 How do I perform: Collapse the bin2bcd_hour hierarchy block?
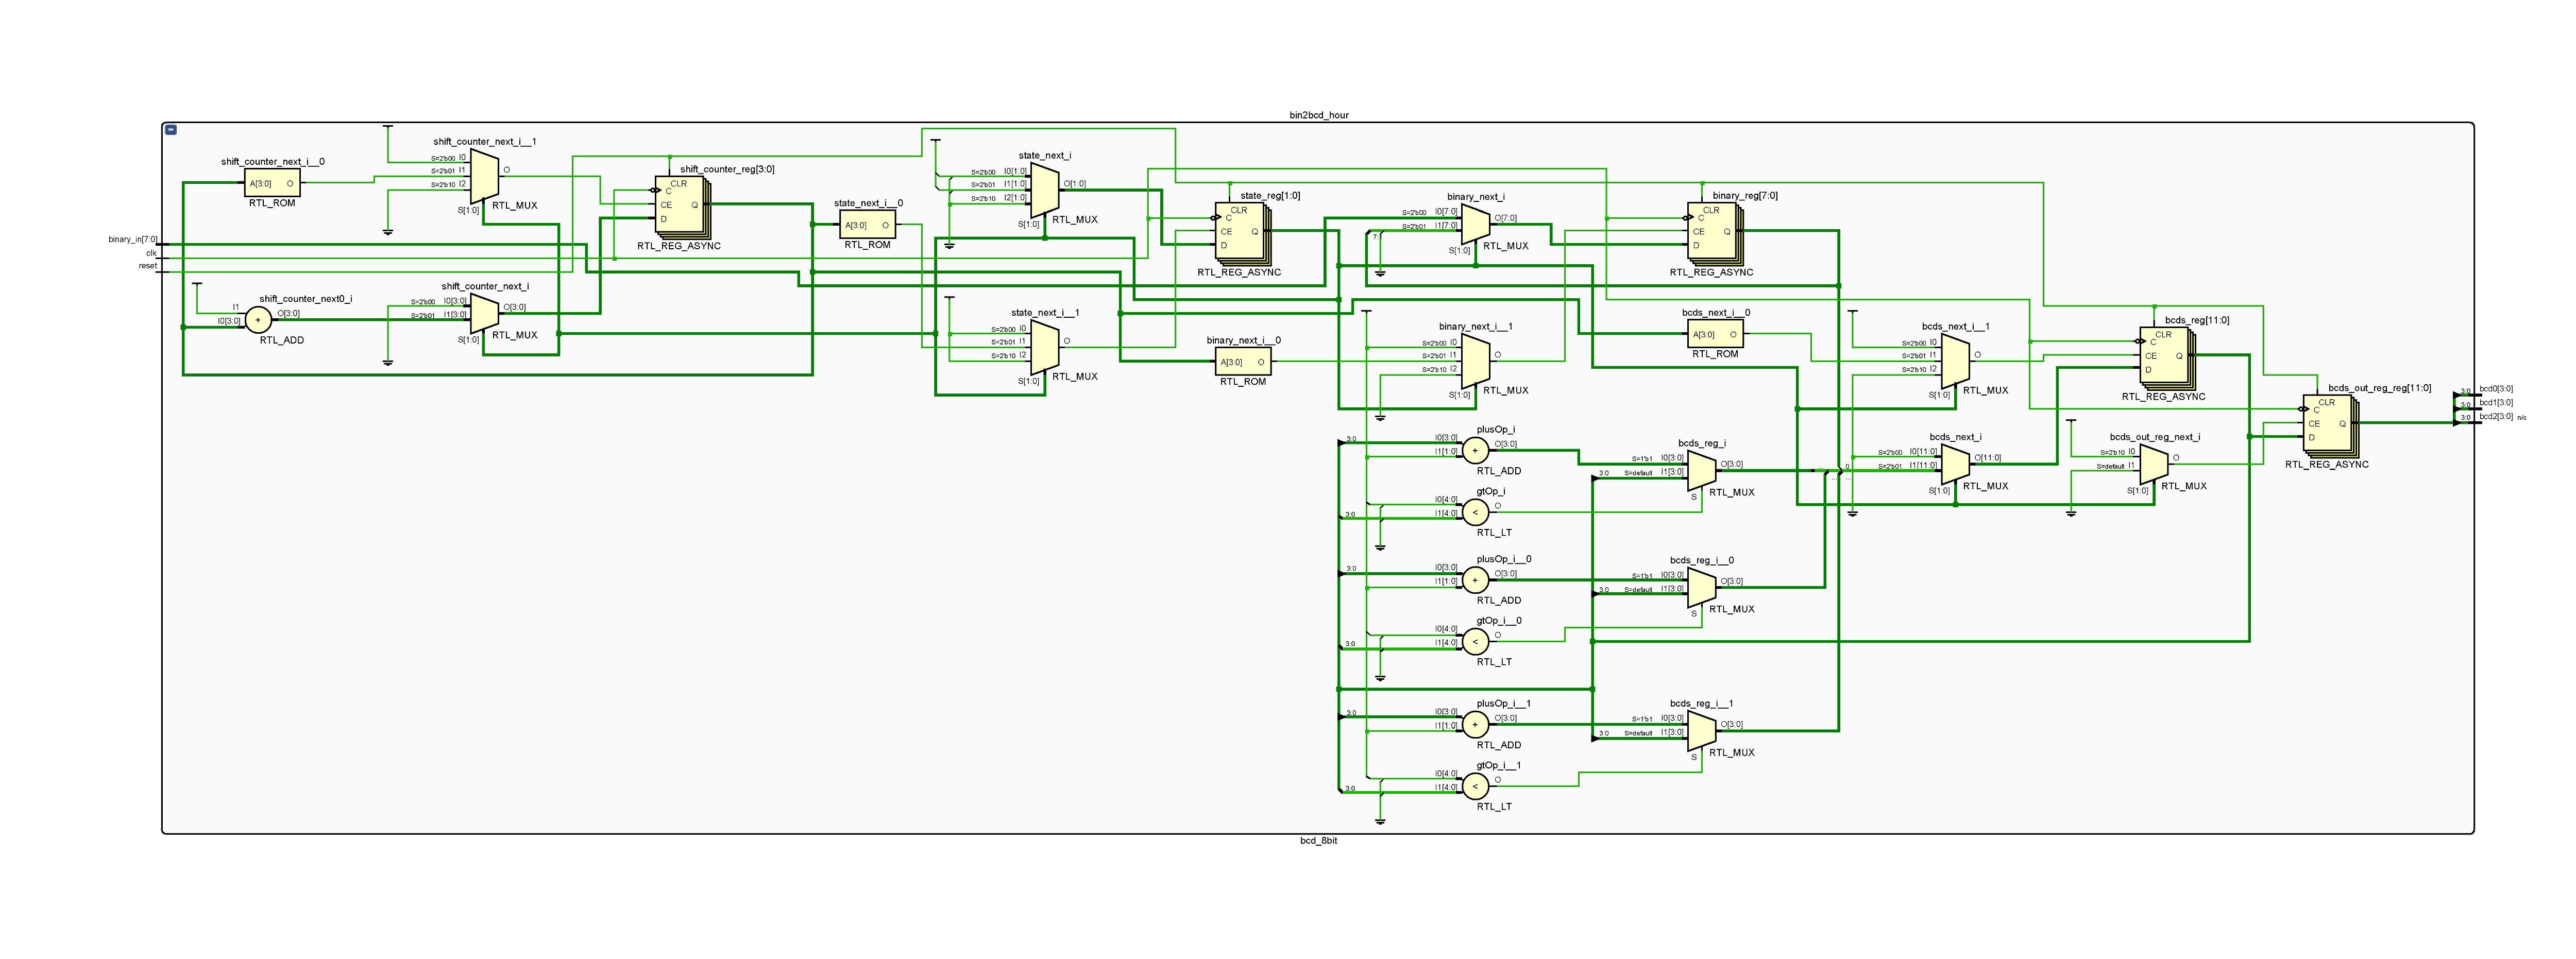click(171, 130)
